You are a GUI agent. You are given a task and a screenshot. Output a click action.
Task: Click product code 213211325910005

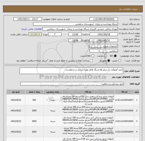(x=124, y=121)
